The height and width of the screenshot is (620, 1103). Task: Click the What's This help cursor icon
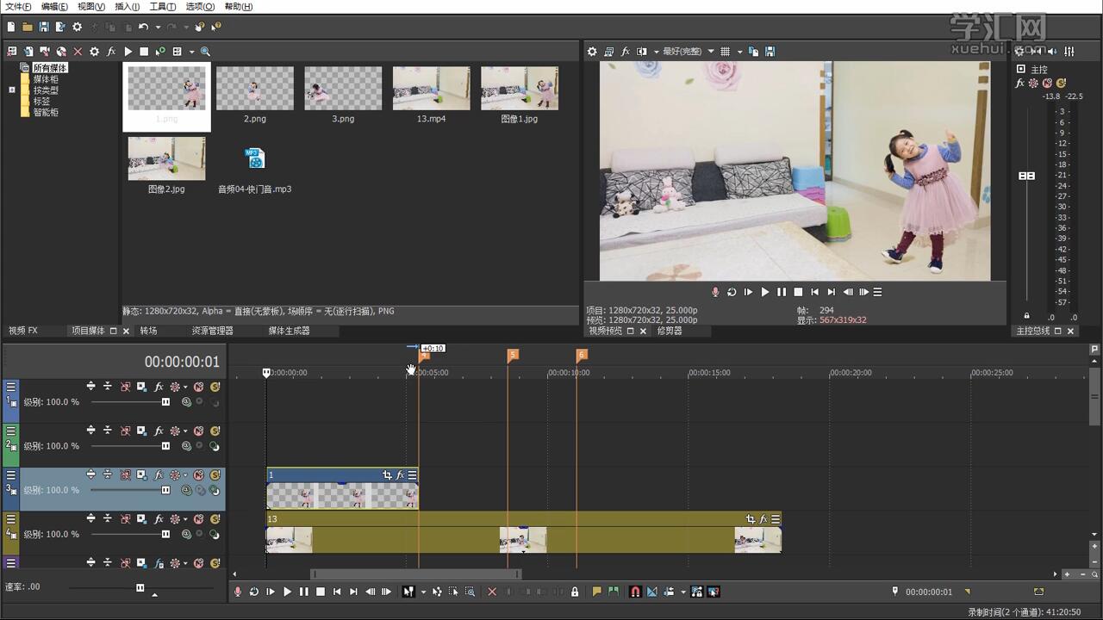pos(216,28)
